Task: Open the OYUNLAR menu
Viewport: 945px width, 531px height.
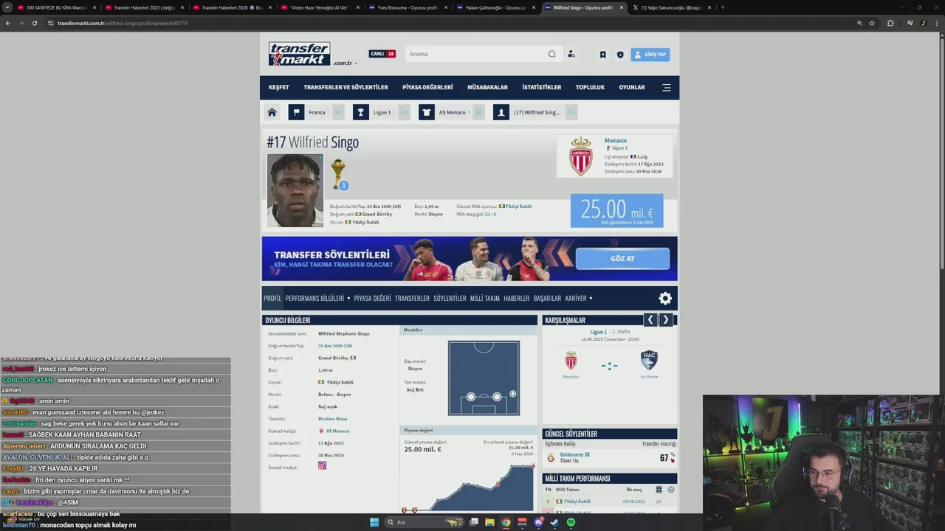Action: [632, 87]
